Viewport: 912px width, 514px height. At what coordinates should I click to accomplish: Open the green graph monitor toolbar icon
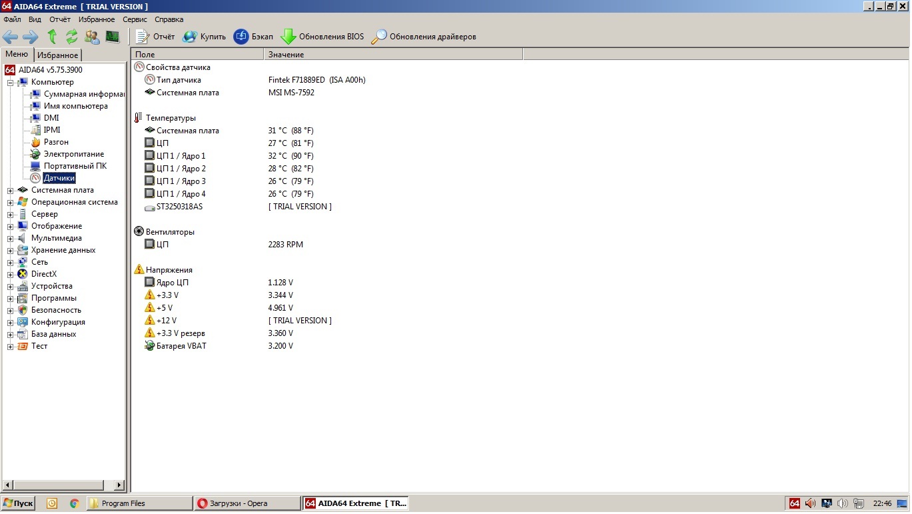click(112, 37)
